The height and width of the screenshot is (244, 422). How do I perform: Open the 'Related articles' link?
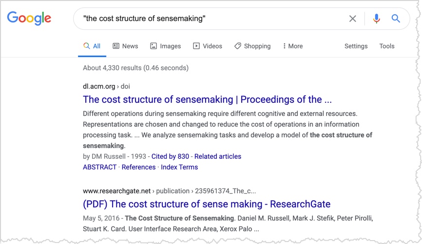218,156
